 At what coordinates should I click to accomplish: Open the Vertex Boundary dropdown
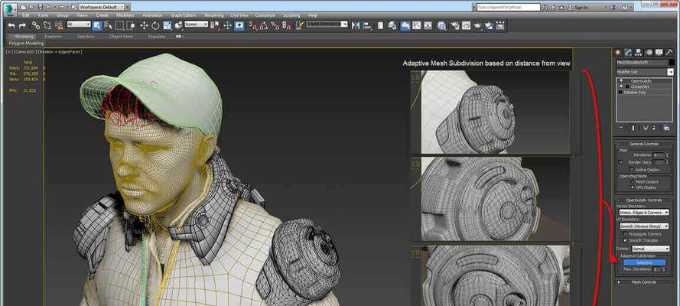tap(644, 213)
